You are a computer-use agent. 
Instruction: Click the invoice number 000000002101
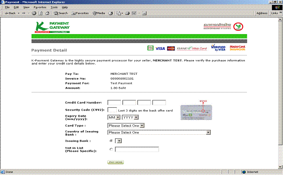point(122,78)
